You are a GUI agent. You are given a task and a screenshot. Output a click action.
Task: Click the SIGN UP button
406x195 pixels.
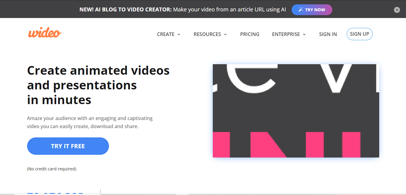tap(359, 34)
